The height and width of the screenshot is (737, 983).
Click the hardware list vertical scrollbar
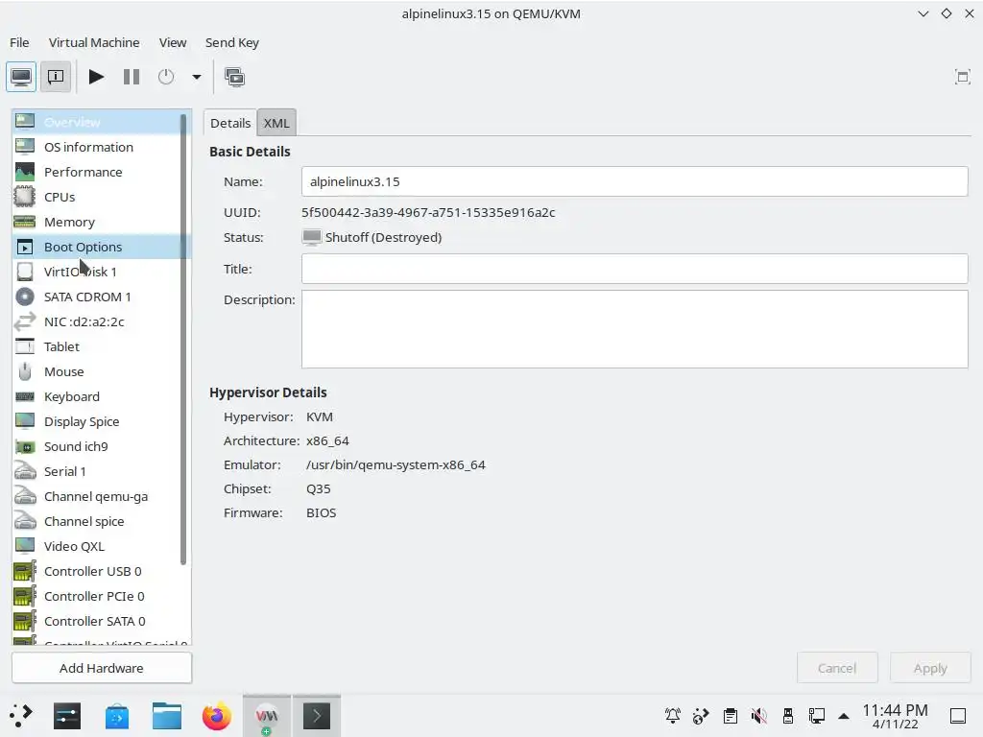tap(183, 339)
